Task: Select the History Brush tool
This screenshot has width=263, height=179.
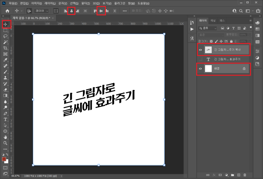Action: click(x=5, y=84)
